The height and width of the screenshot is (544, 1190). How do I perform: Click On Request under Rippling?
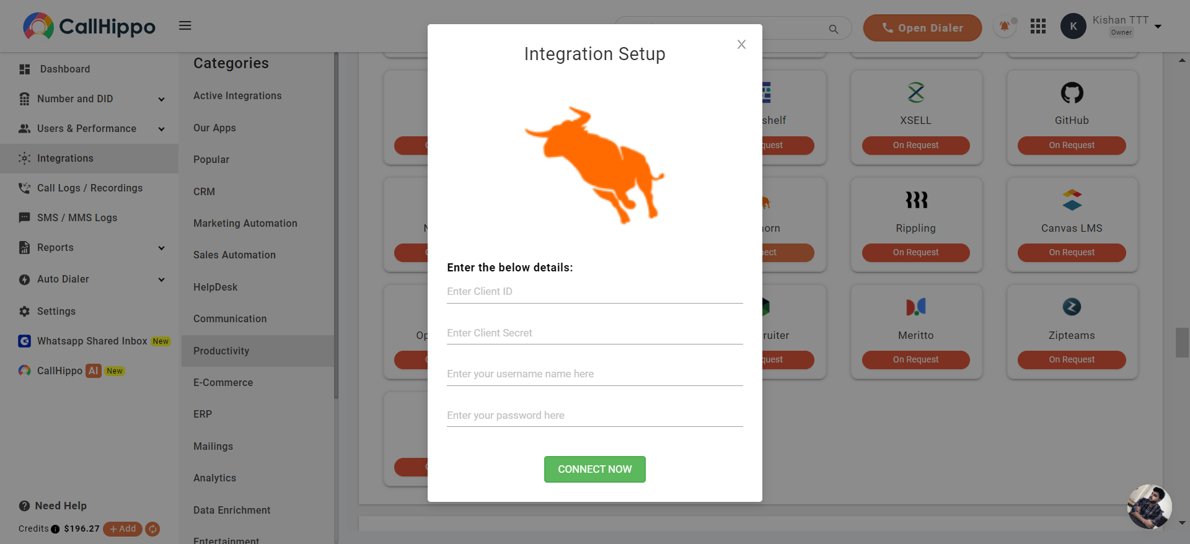pos(916,253)
